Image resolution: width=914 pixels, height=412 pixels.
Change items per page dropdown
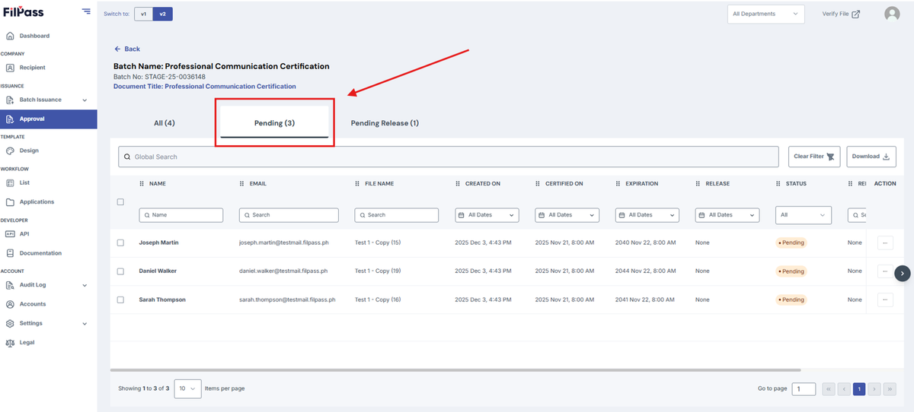188,388
